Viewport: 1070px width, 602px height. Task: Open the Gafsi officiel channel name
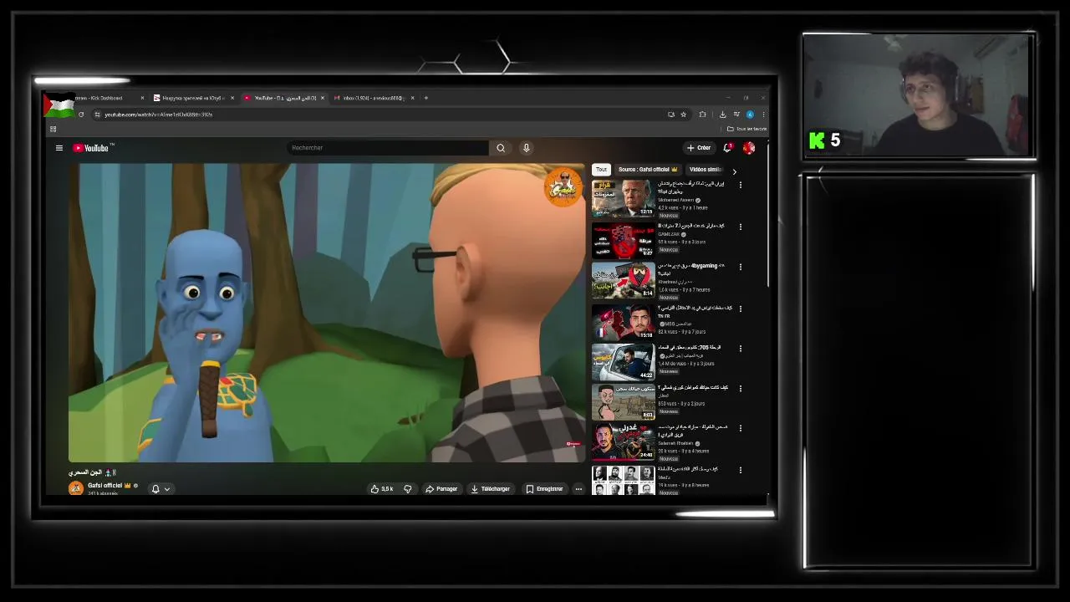click(x=105, y=486)
